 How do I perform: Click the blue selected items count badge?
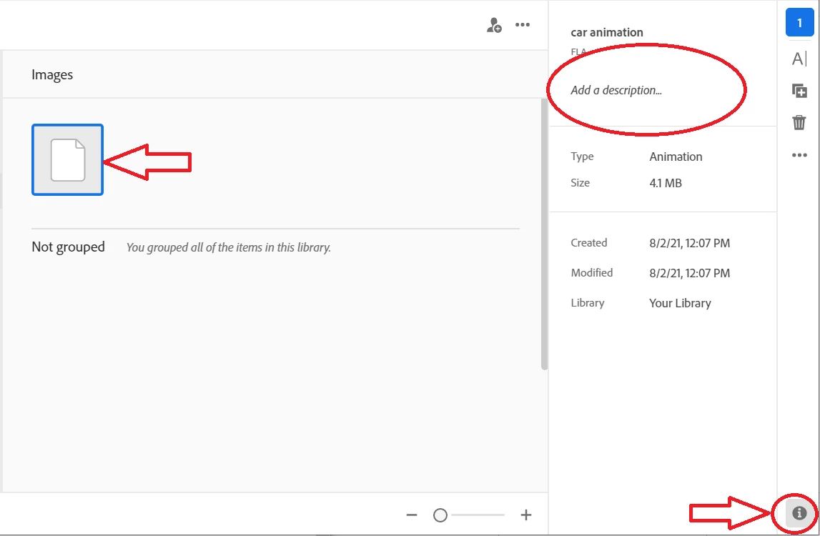[x=799, y=23]
